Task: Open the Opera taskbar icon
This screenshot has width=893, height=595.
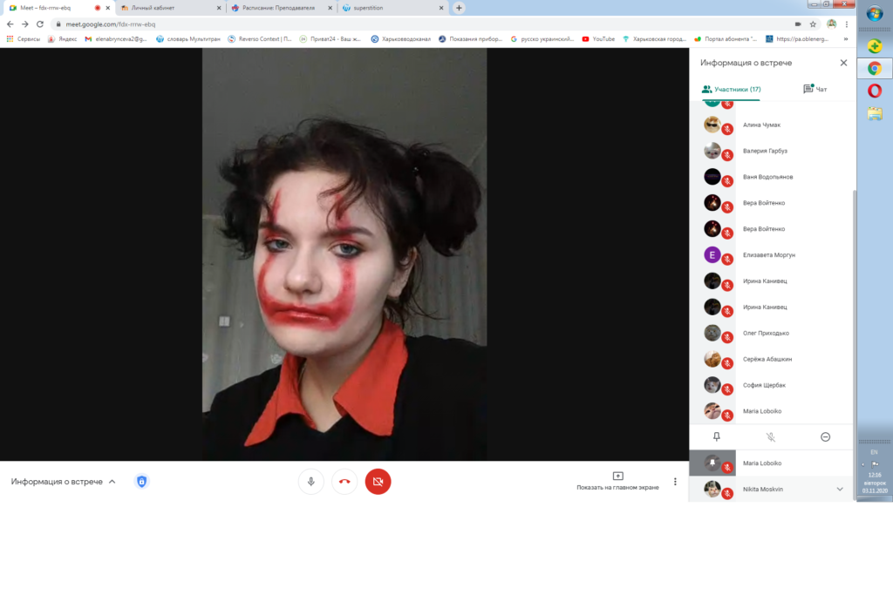Action: [x=875, y=91]
